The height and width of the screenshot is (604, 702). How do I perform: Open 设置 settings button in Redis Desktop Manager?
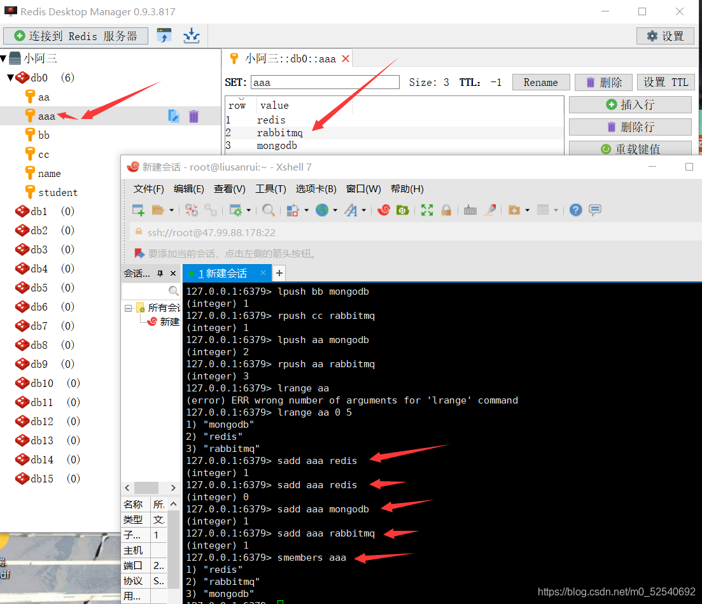(x=665, y=36)
